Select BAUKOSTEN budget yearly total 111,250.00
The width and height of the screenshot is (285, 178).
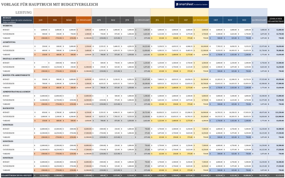[276, 112]
